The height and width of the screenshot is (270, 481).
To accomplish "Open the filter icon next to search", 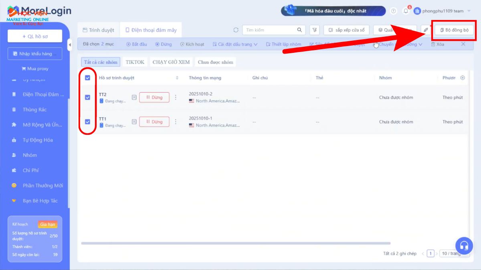I will pyautogui.click(x=315, y=30).
